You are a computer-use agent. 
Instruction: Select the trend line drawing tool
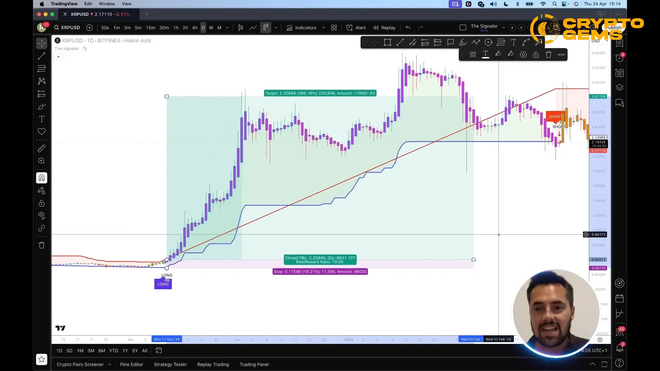42,56
